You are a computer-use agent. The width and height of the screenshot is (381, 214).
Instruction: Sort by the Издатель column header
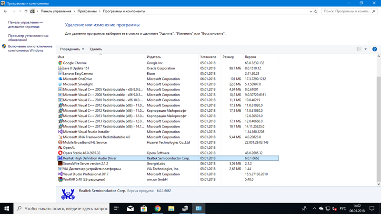[x=171, y=57]
